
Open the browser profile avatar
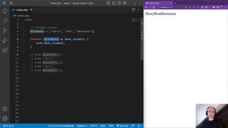(x=222, y=7)
